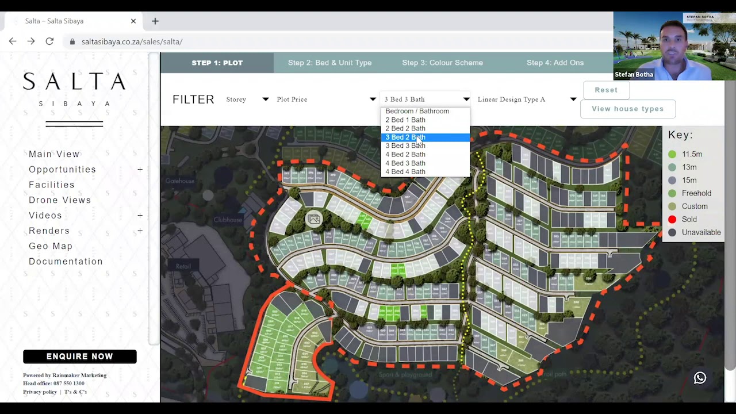Open a new browser tab with the plus icon

coord(155,21)
